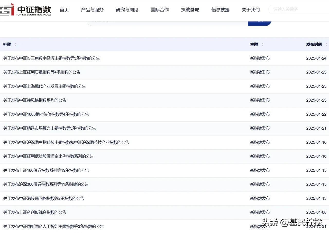Open 关于发布中证长三角数字经济主题指数等3条指数的公告

pyautogui.click(x=51, y=58)
